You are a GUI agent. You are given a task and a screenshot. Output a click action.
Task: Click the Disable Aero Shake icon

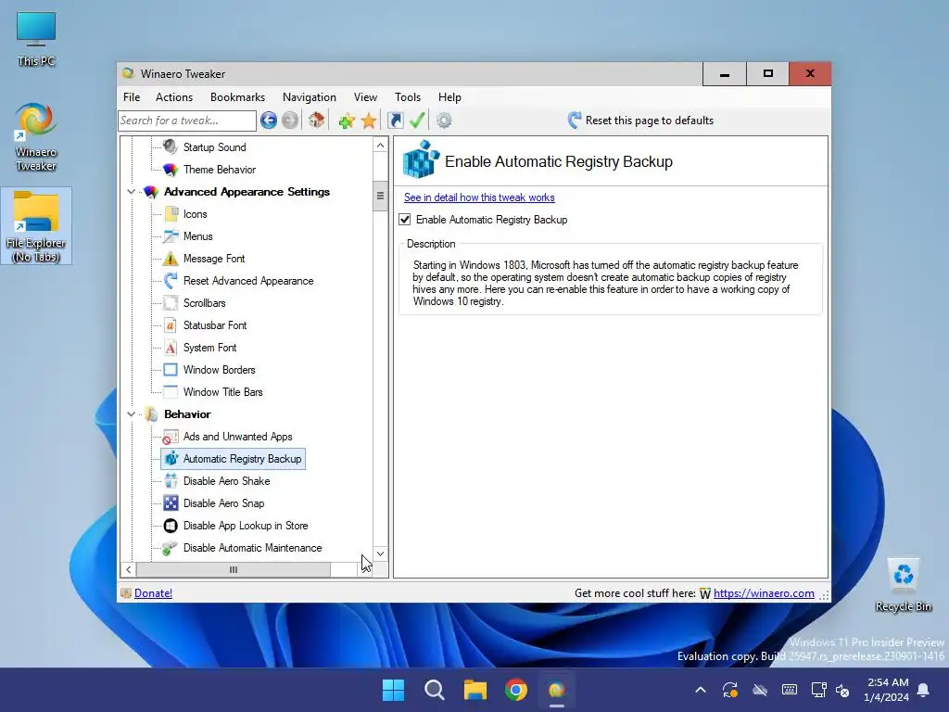pyautogui.click(x=171, y=481)
